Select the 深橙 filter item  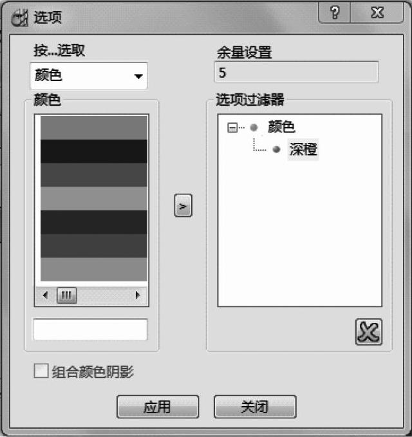tap(303, 149)
